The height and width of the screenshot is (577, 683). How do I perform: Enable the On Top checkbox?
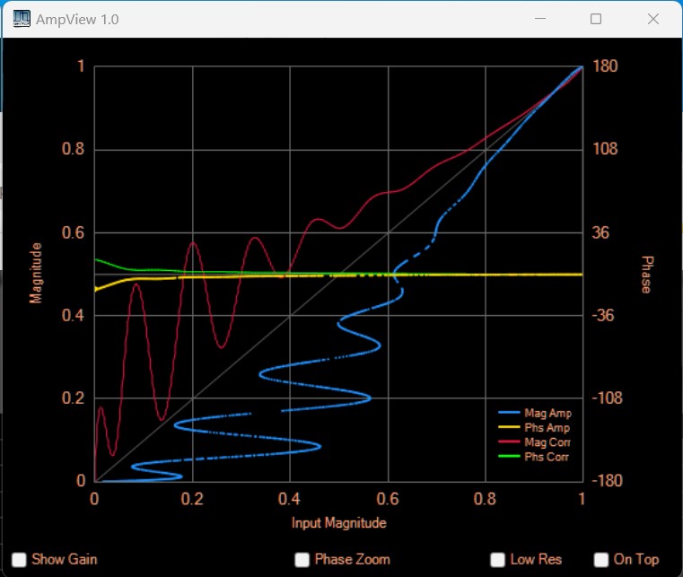(601, 560)
